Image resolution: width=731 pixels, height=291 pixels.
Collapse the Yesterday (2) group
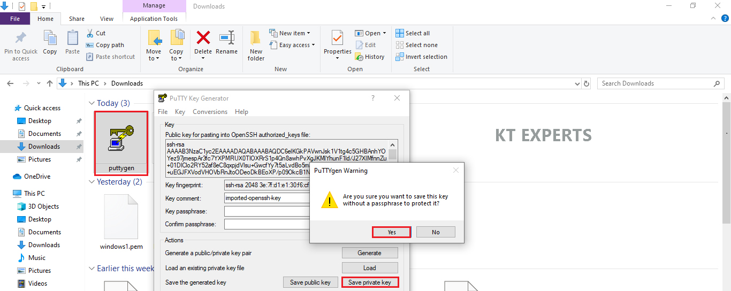click(92, 182)
